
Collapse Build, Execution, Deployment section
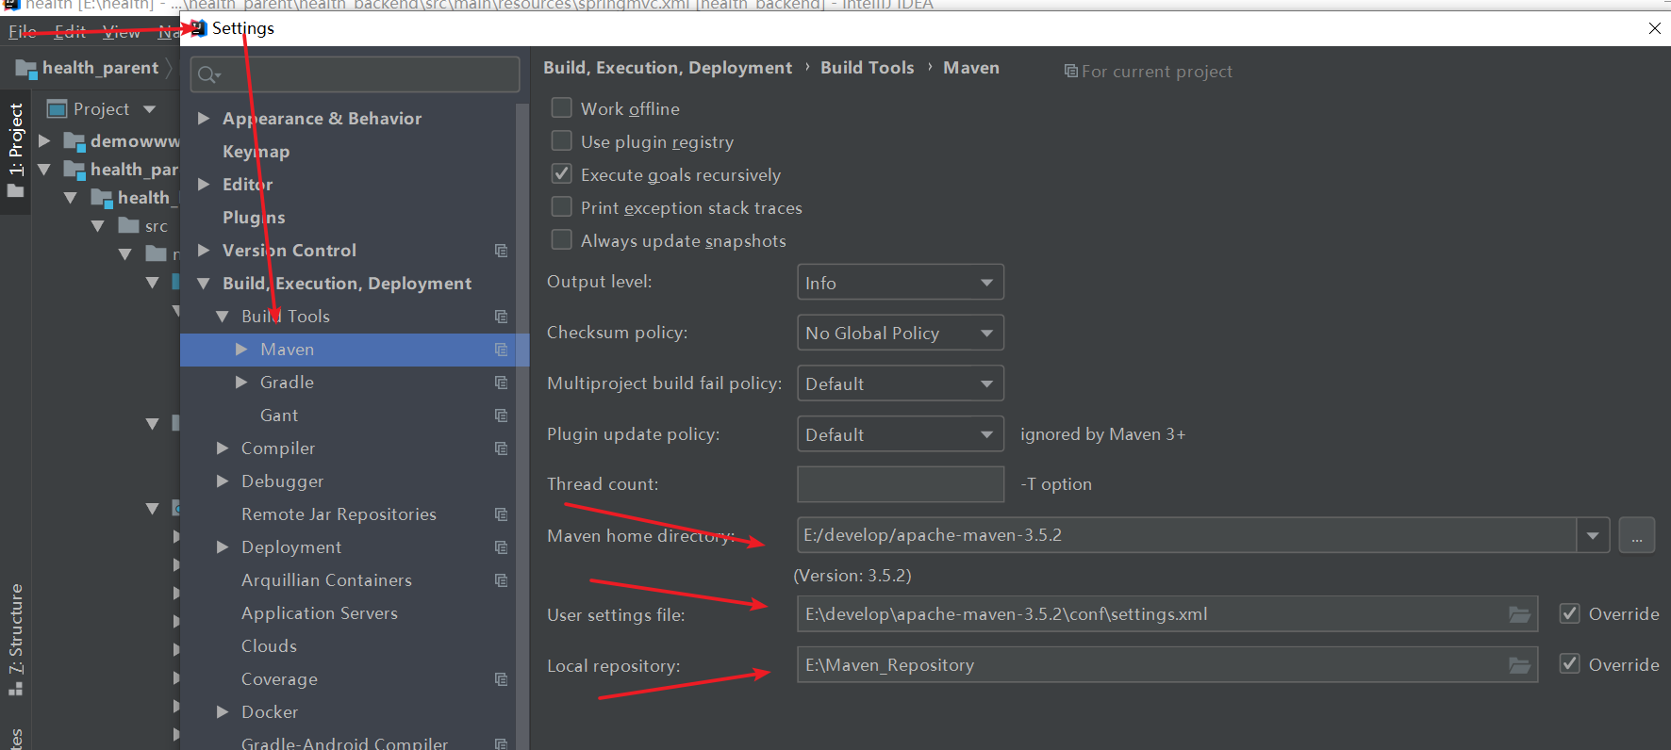203,283
